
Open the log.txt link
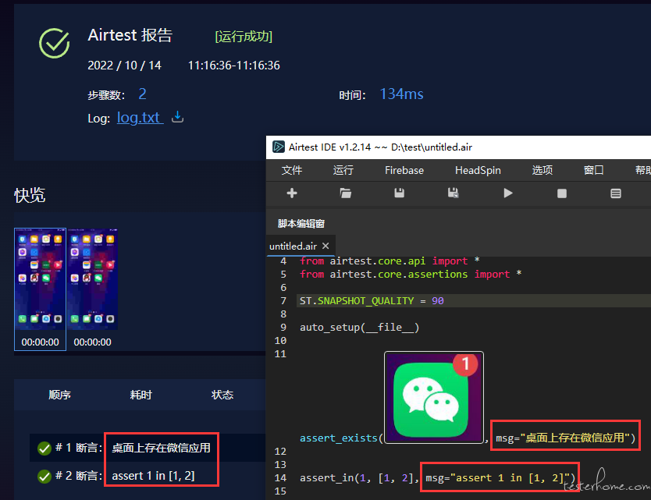click(140, 118)
